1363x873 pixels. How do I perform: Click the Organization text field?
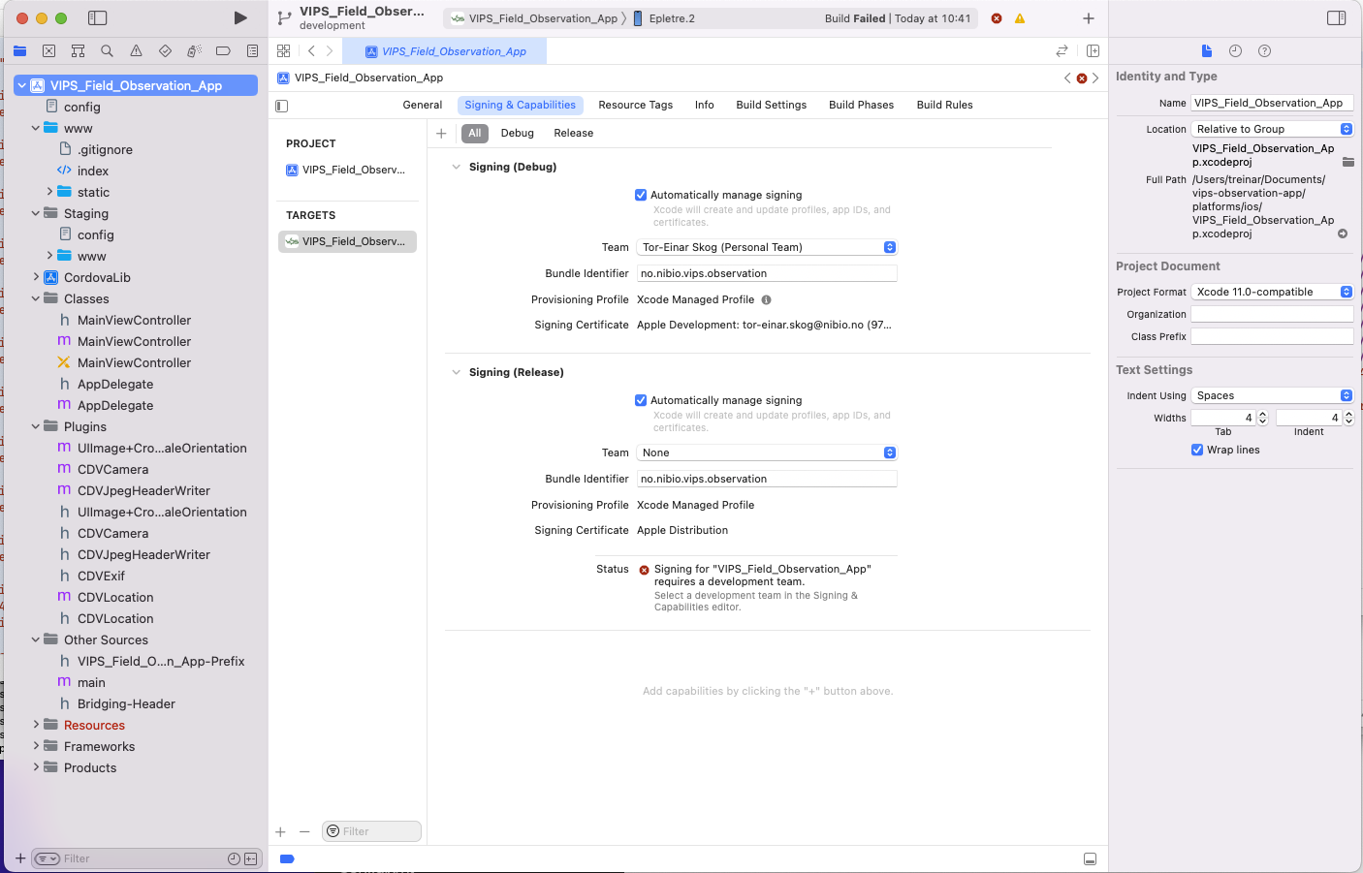click(x=1272, y=314)
